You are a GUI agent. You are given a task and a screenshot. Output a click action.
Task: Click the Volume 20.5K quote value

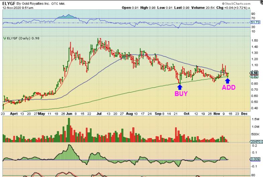pyautogui.click(x=203, y=8)
